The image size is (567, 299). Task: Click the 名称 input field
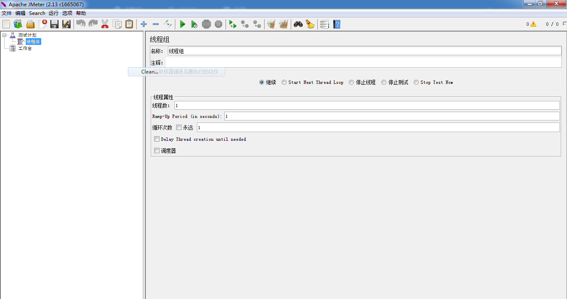point(364,51)
